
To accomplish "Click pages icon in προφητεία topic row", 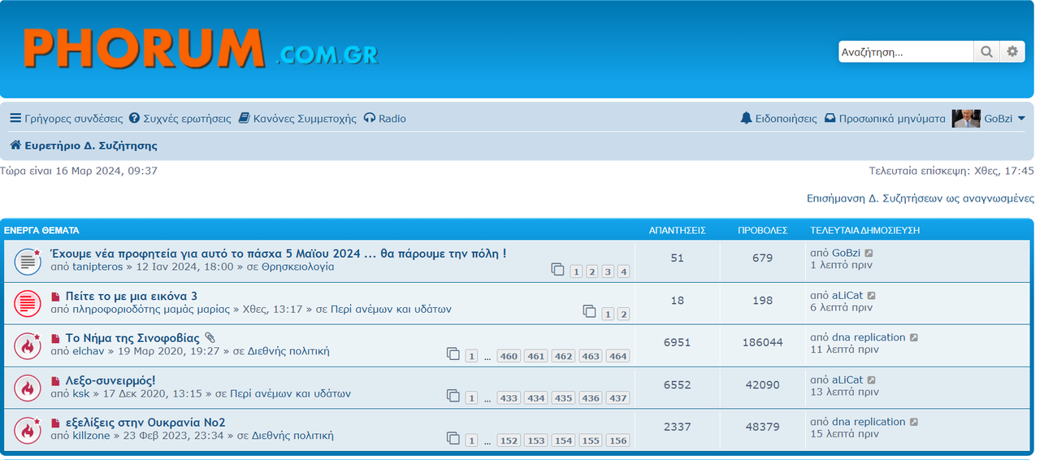I will click(x=557, y=269).
